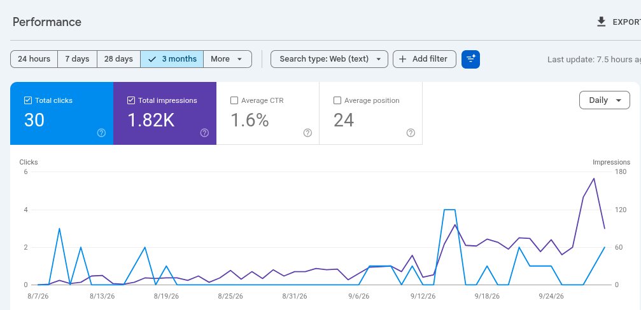Screen dimensions: 641x310
Task: Click the 1.6% average CTR value
Action: 250,120
